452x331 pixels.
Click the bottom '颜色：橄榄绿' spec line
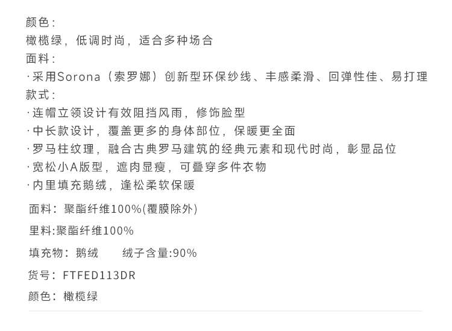pyautogui.click(x=63, y=297)
